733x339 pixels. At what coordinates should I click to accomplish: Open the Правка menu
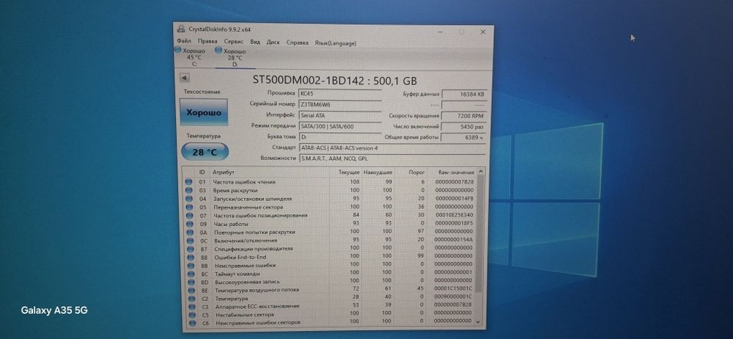(x=207, y=42)
